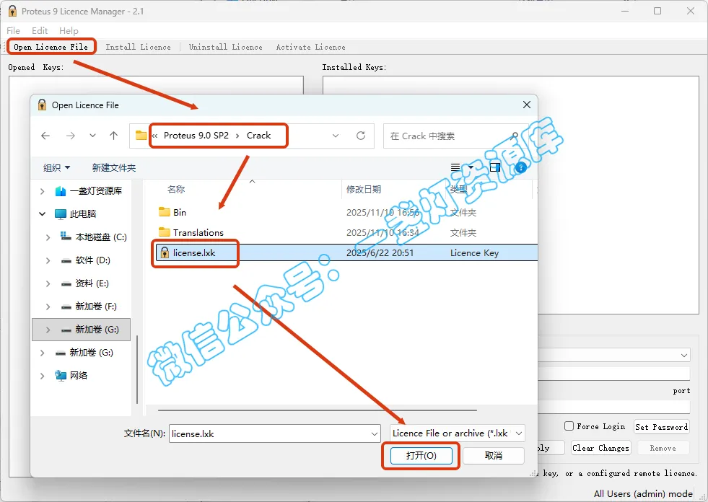Expand 一盏灯资源库 tree node

(x=43, y=191)
